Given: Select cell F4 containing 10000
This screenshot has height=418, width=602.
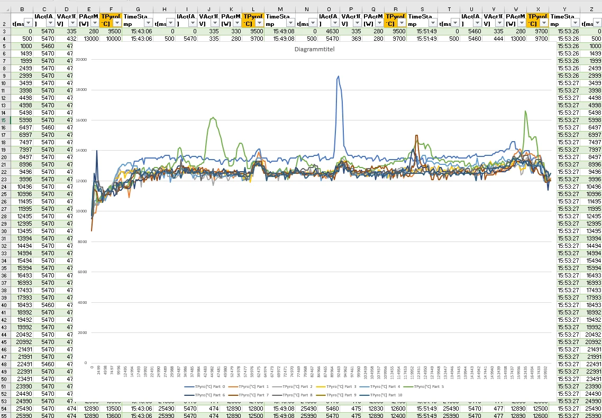Looking at the screenshot, I should click(x=110, y=39).
